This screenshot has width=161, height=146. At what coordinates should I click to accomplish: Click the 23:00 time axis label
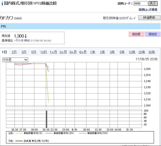tap(66, 130)
